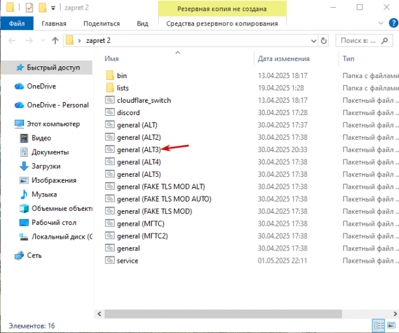
Task: Click the Music note icon
Action: (x=24, y=194)
